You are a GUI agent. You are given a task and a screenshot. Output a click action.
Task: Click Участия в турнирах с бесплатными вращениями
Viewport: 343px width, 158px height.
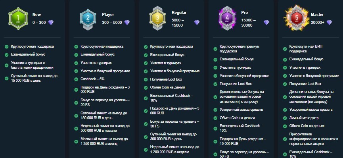pyautogui.click(x=32, y=65)
